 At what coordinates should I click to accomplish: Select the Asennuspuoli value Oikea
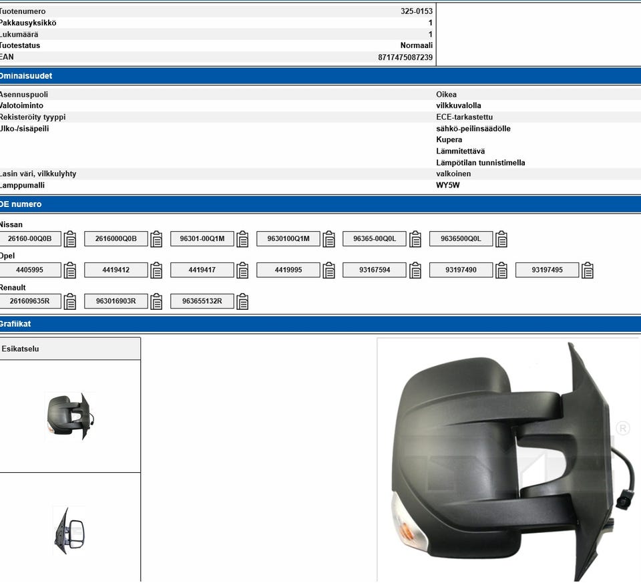tap(446, 94)
